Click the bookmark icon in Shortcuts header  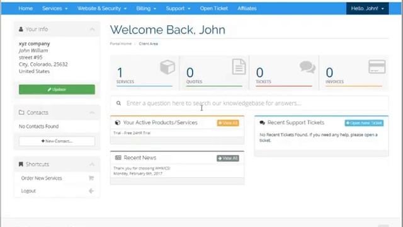[21, 164]
